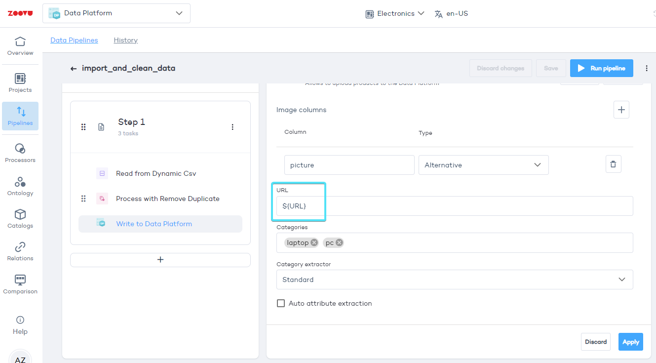656x363 pixels.
Task: Open Catalogs from the sidebar
Action: tap(20, 218)
